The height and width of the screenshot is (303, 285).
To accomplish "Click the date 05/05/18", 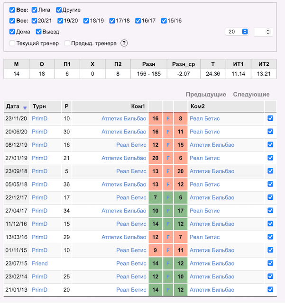I will (x=16, y=184).
